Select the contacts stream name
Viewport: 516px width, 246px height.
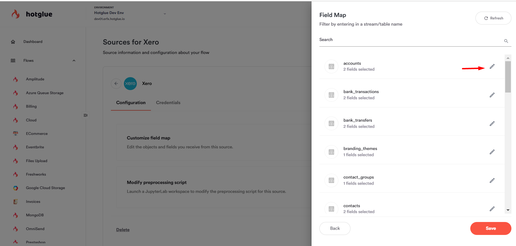coord(352,206)
